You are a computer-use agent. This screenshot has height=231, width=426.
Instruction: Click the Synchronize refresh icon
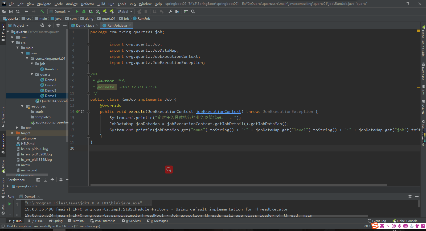pyautogui.click(x=18, y=11)
